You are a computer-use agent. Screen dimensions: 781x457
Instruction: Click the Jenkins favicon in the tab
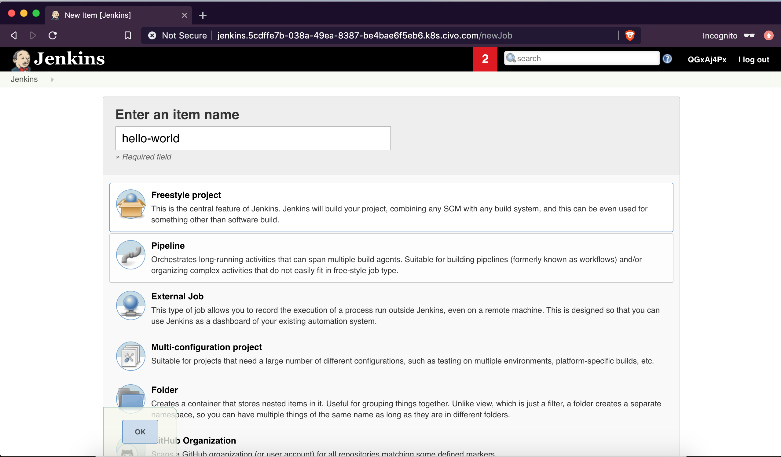[55, 15]
